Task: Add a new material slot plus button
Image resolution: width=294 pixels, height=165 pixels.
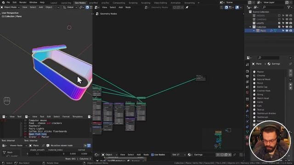Action: click(x=290, y=71)
